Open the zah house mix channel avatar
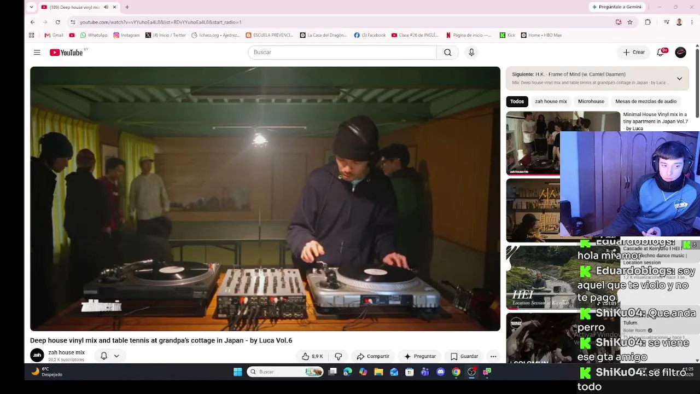 [37, 356]
